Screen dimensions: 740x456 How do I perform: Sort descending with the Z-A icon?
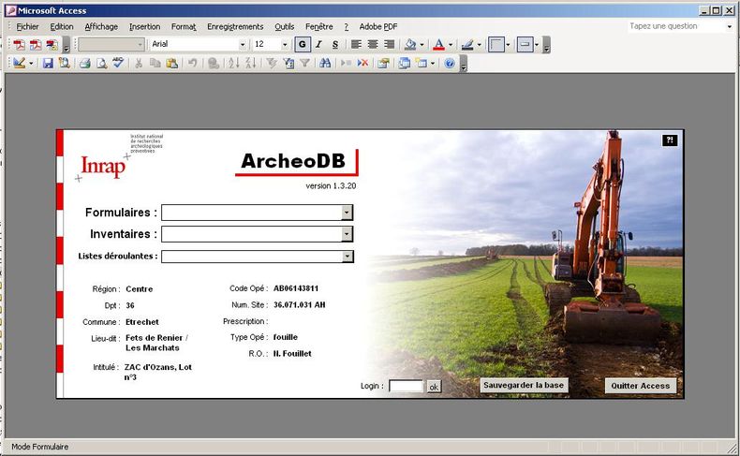tap(251, 63)
